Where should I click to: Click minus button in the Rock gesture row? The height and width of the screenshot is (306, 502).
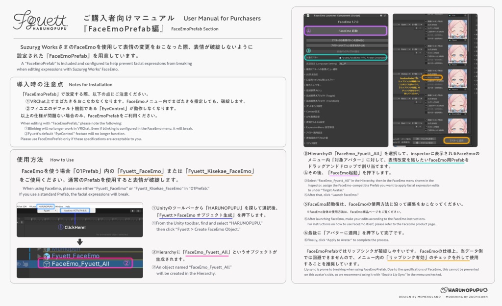420,102
